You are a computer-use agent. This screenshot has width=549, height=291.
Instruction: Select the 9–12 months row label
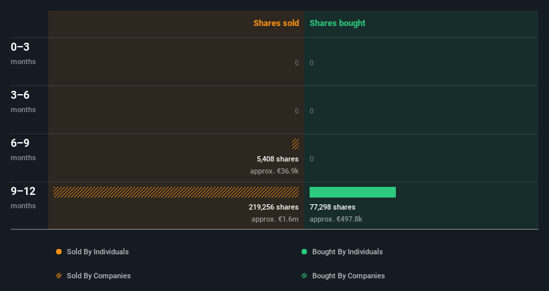(x=23, y=198)
